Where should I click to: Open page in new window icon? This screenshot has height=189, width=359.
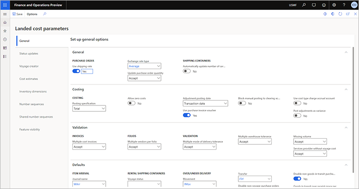point(348,14)
